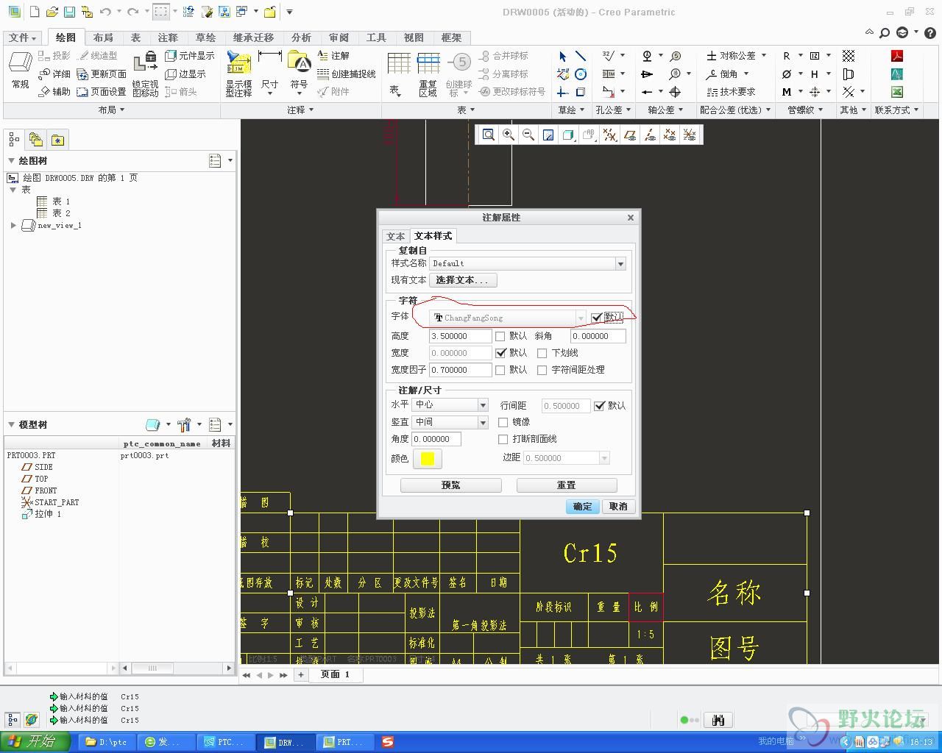942x753 pixels.
Task: Click the 元件显示 tool
Action: (x=190, y=56)
